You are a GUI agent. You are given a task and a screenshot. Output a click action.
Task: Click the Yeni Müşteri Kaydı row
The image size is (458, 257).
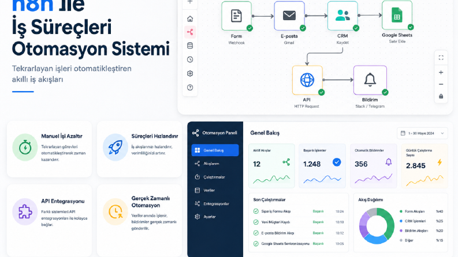point(299,222)
